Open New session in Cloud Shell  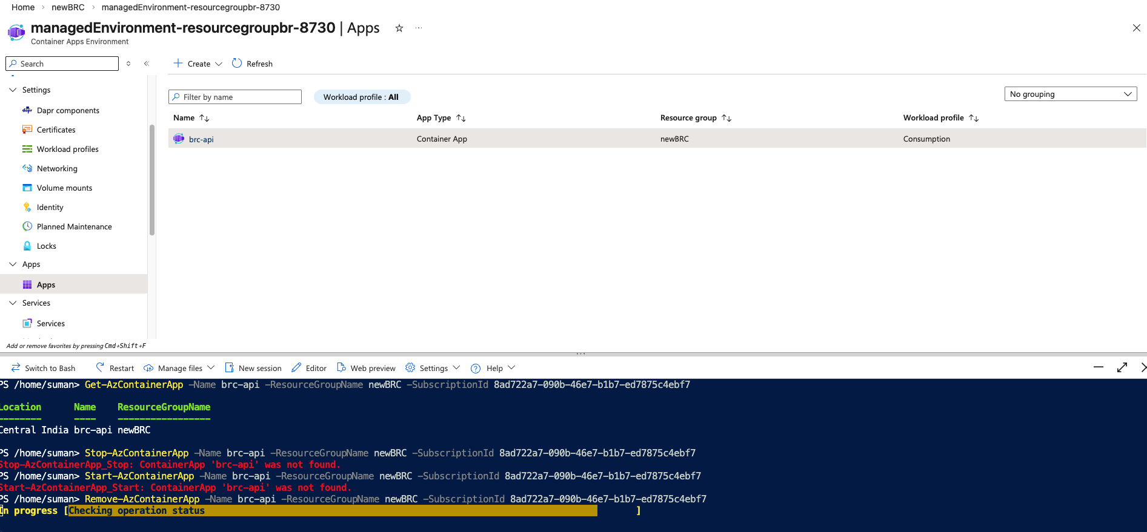point(253,368)
